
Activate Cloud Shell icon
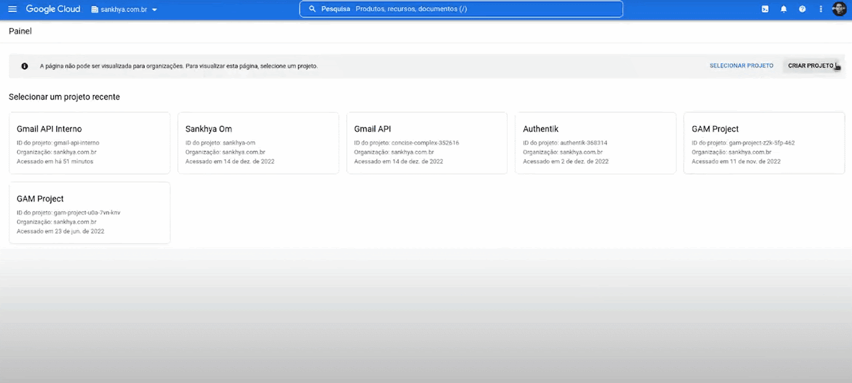765,9
